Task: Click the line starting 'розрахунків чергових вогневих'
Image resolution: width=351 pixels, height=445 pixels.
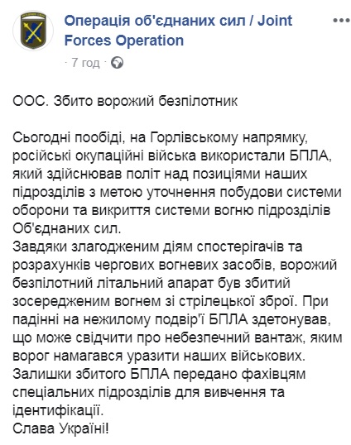Action: coord(175,265)
